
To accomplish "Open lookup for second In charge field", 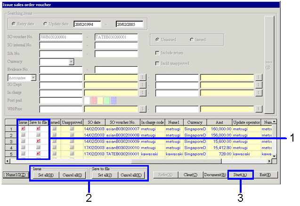I will pos(259,93).
